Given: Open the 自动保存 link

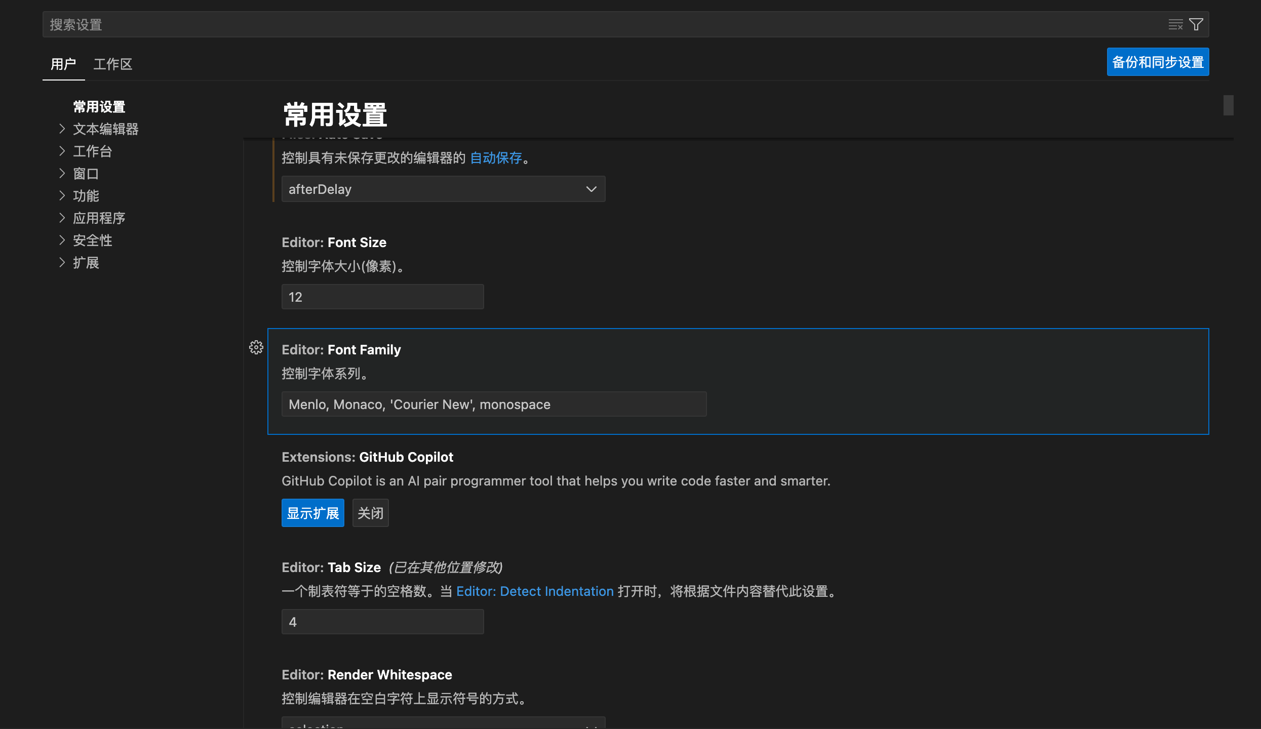Looking at the screenshot, I should 496,158.
